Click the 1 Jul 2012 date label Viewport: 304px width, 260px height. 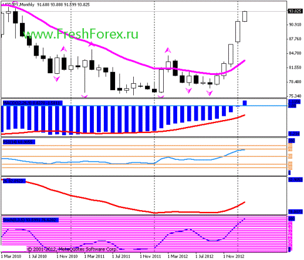coord(205,256)
